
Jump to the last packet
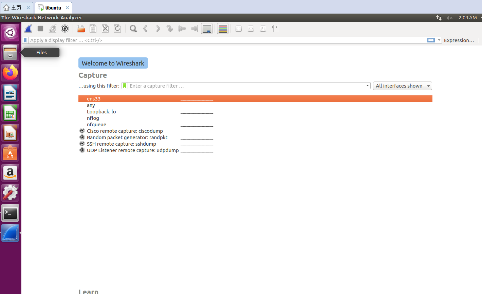(194, 29)
